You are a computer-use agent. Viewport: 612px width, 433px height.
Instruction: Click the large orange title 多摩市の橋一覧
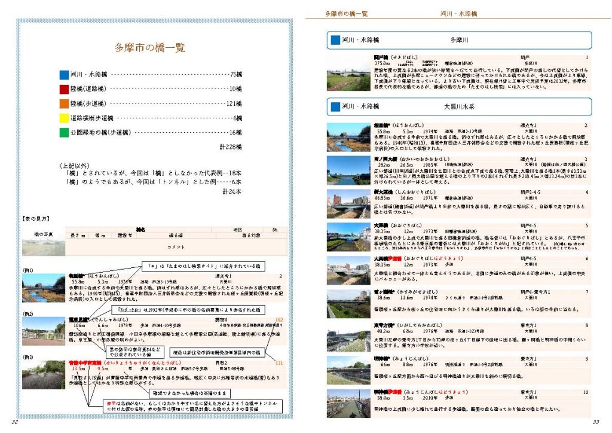click(150, 48)
